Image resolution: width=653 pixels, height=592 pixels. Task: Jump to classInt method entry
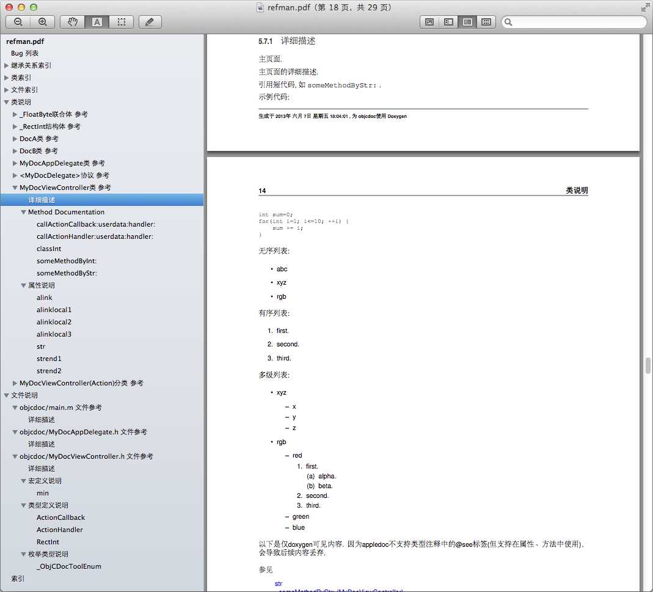(49, 249)
